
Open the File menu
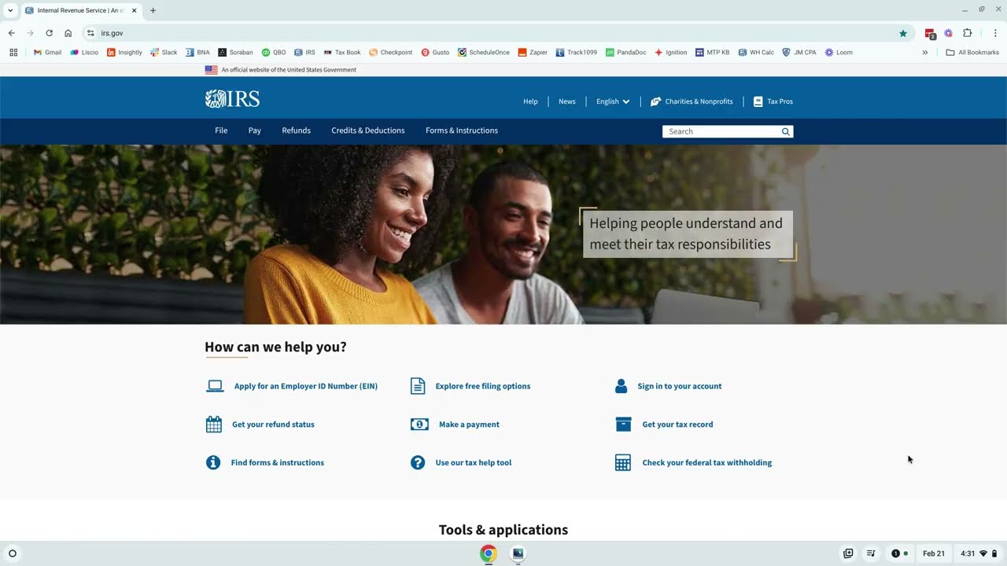point(221,130)
